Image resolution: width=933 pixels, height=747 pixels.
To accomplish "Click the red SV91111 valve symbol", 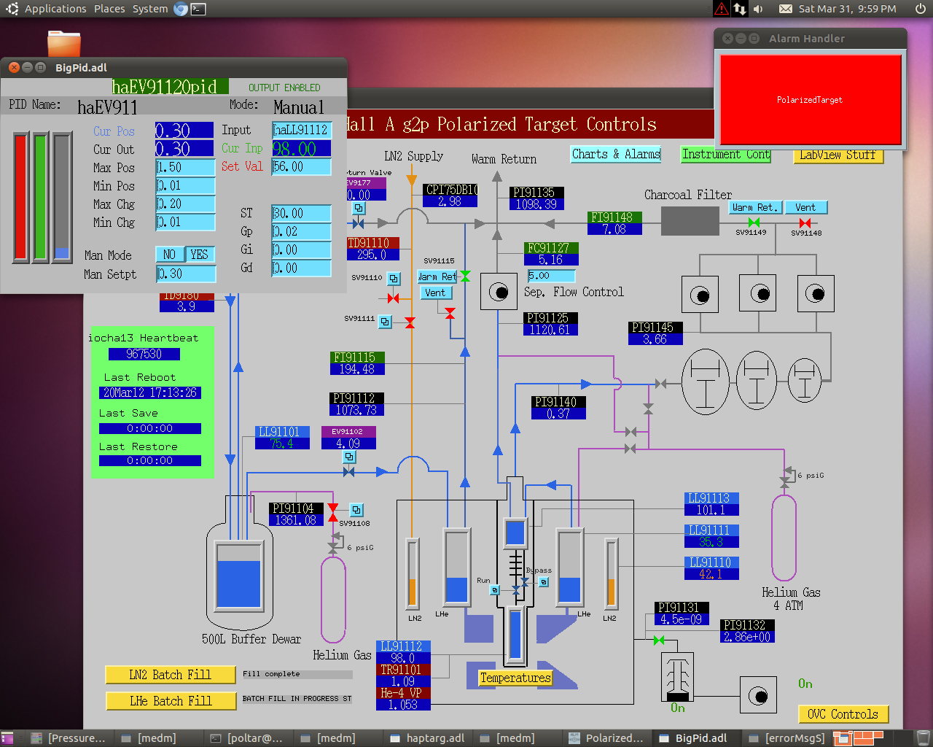I will 410,322.
